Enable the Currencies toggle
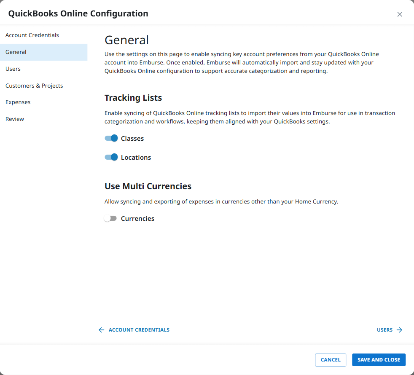The image size is (414, 375). pos(110,218)
